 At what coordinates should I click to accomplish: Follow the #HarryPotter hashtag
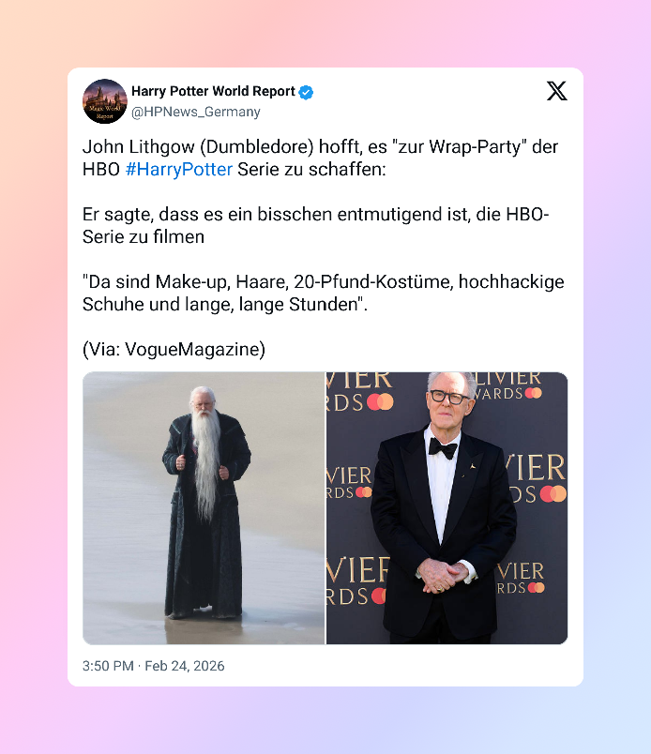point(179,169)
